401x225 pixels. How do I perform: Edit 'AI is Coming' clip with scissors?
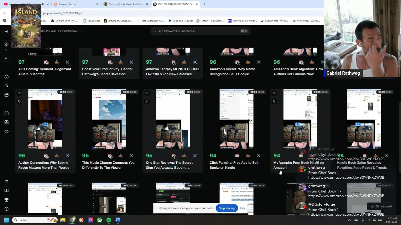tap(67, 62)
